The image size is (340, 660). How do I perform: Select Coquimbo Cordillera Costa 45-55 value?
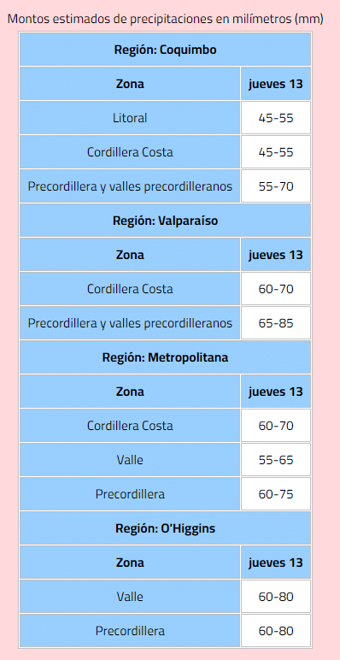click(276, 152)
